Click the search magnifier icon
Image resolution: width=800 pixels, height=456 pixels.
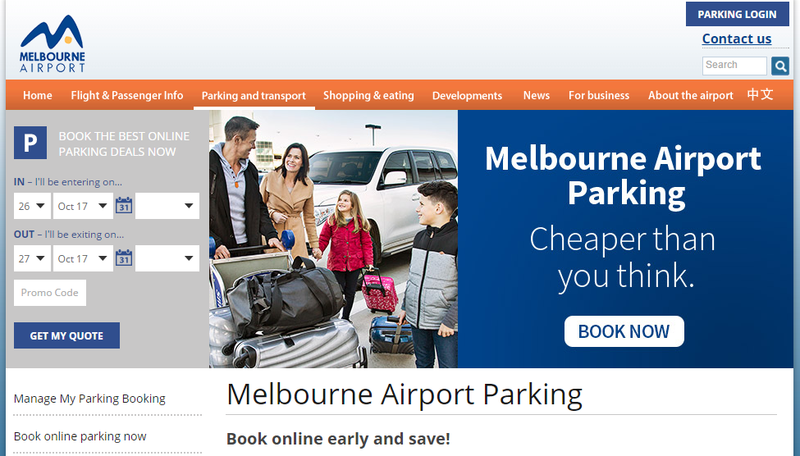780,66
